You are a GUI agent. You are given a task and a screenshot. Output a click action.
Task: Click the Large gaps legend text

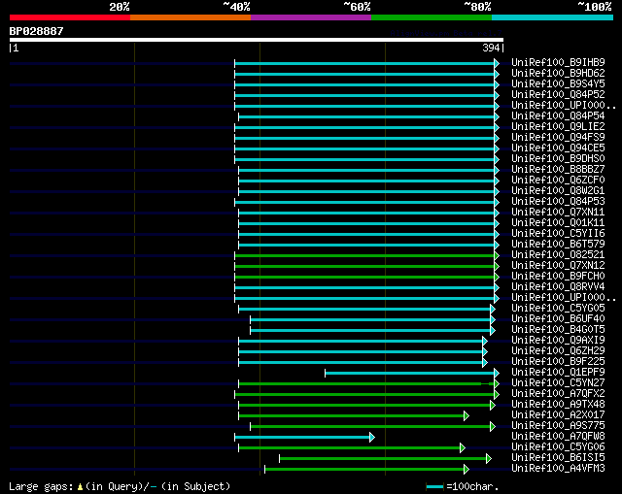tap(41, 487)
